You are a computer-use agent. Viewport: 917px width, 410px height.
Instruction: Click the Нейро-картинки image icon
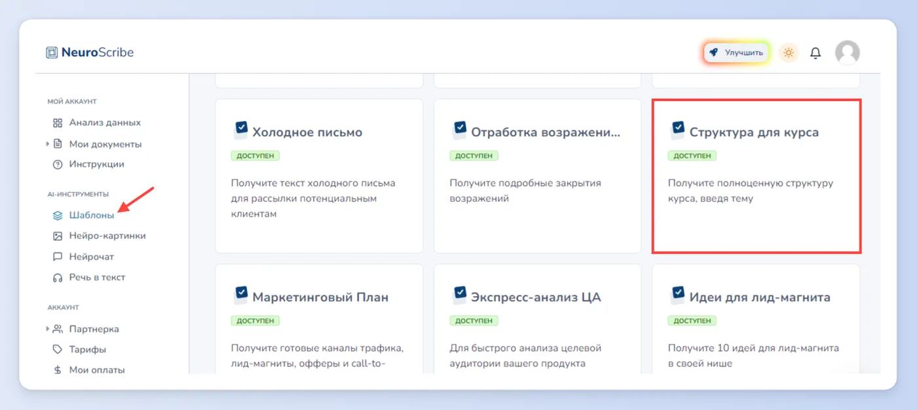coord(58,236)
